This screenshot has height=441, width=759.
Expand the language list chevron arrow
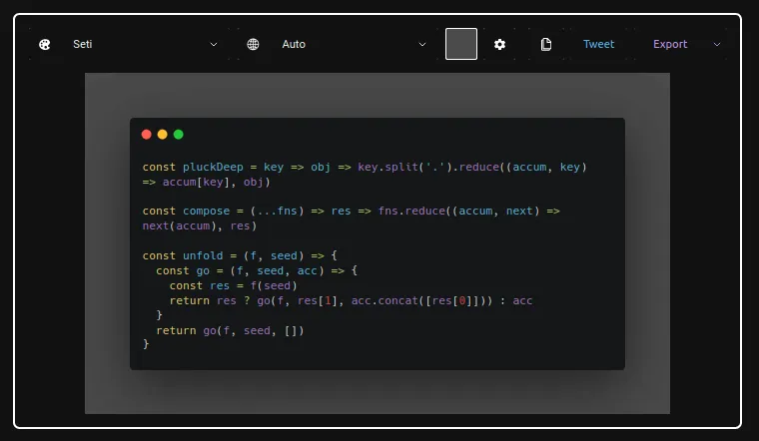[x=422, y=44]
